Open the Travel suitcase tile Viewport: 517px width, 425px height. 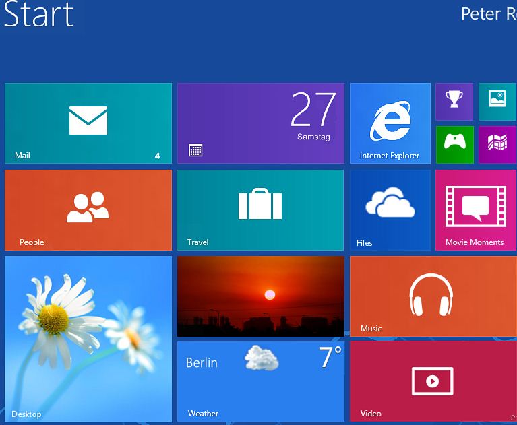(x=260, y=210)
